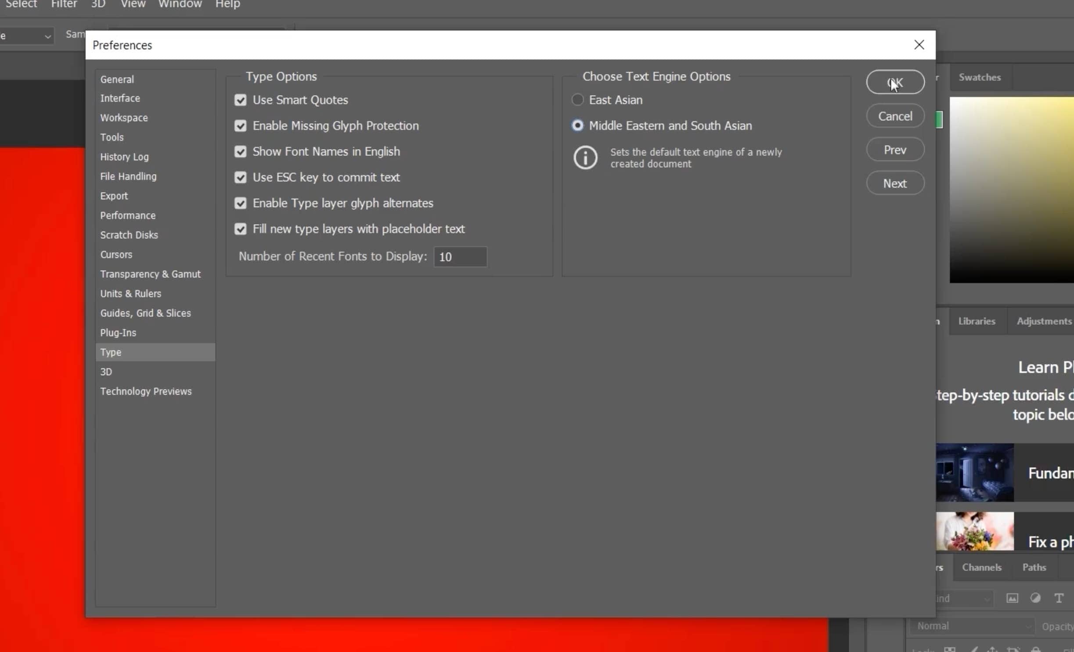Filter layers by adjustment layer icon
1074x652 pixels.
[1035, 598]
